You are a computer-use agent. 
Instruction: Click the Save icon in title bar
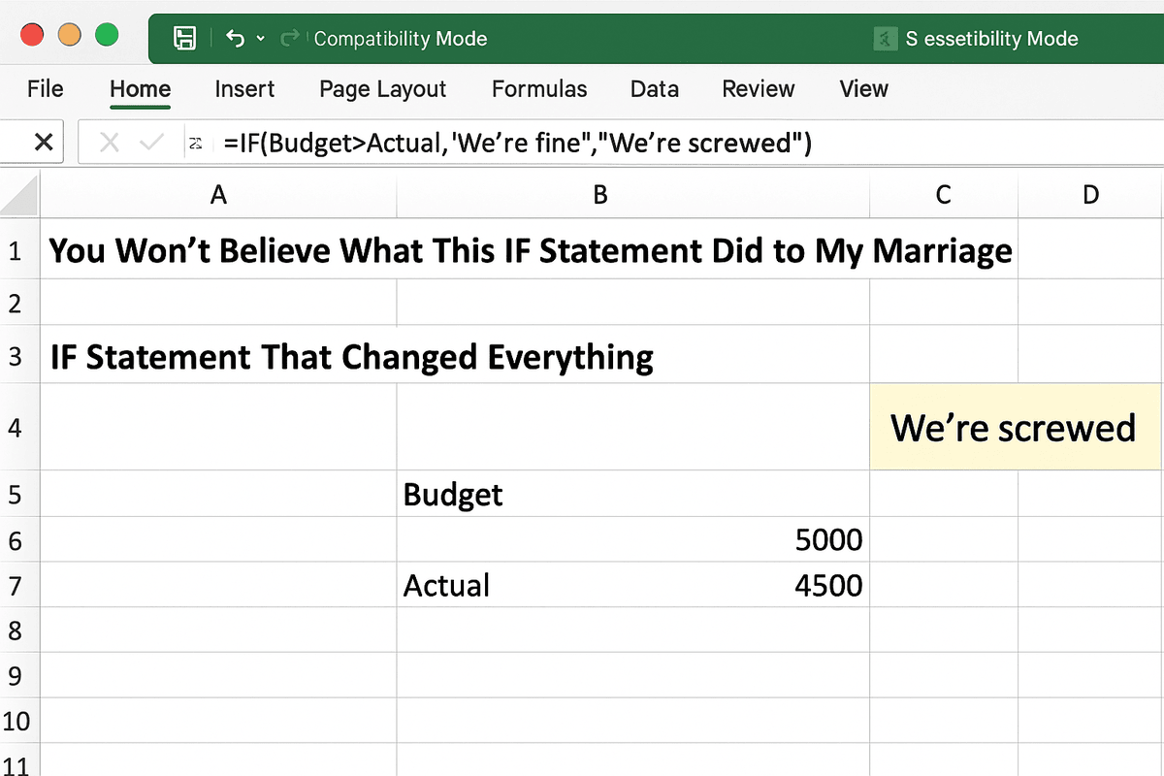point(184,39)
